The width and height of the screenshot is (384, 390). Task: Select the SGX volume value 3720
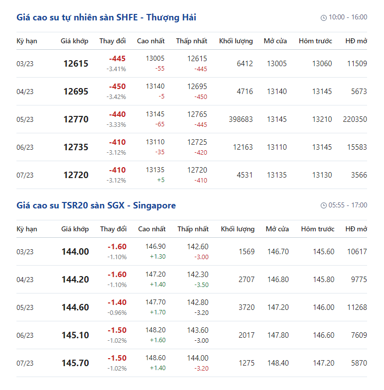point(246,307)
